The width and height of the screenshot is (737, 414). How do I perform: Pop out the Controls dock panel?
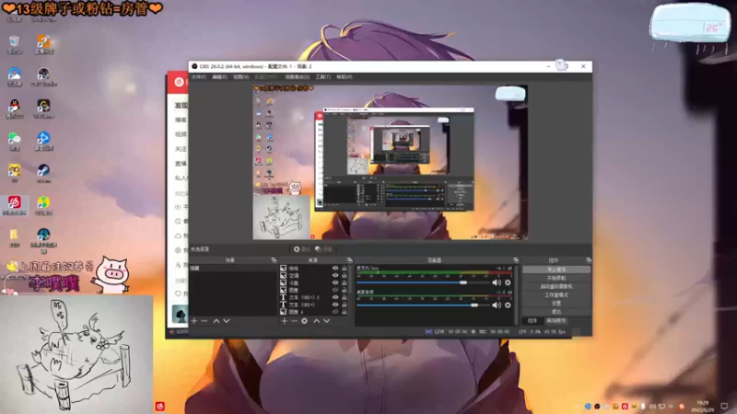588,260
